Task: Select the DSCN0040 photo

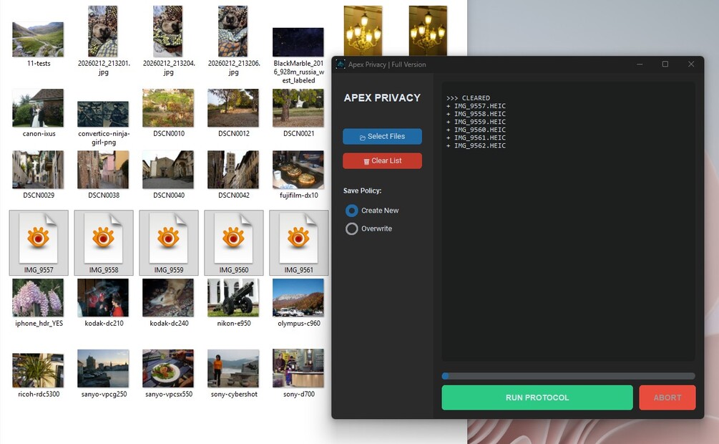Action: tap(168, 170)
